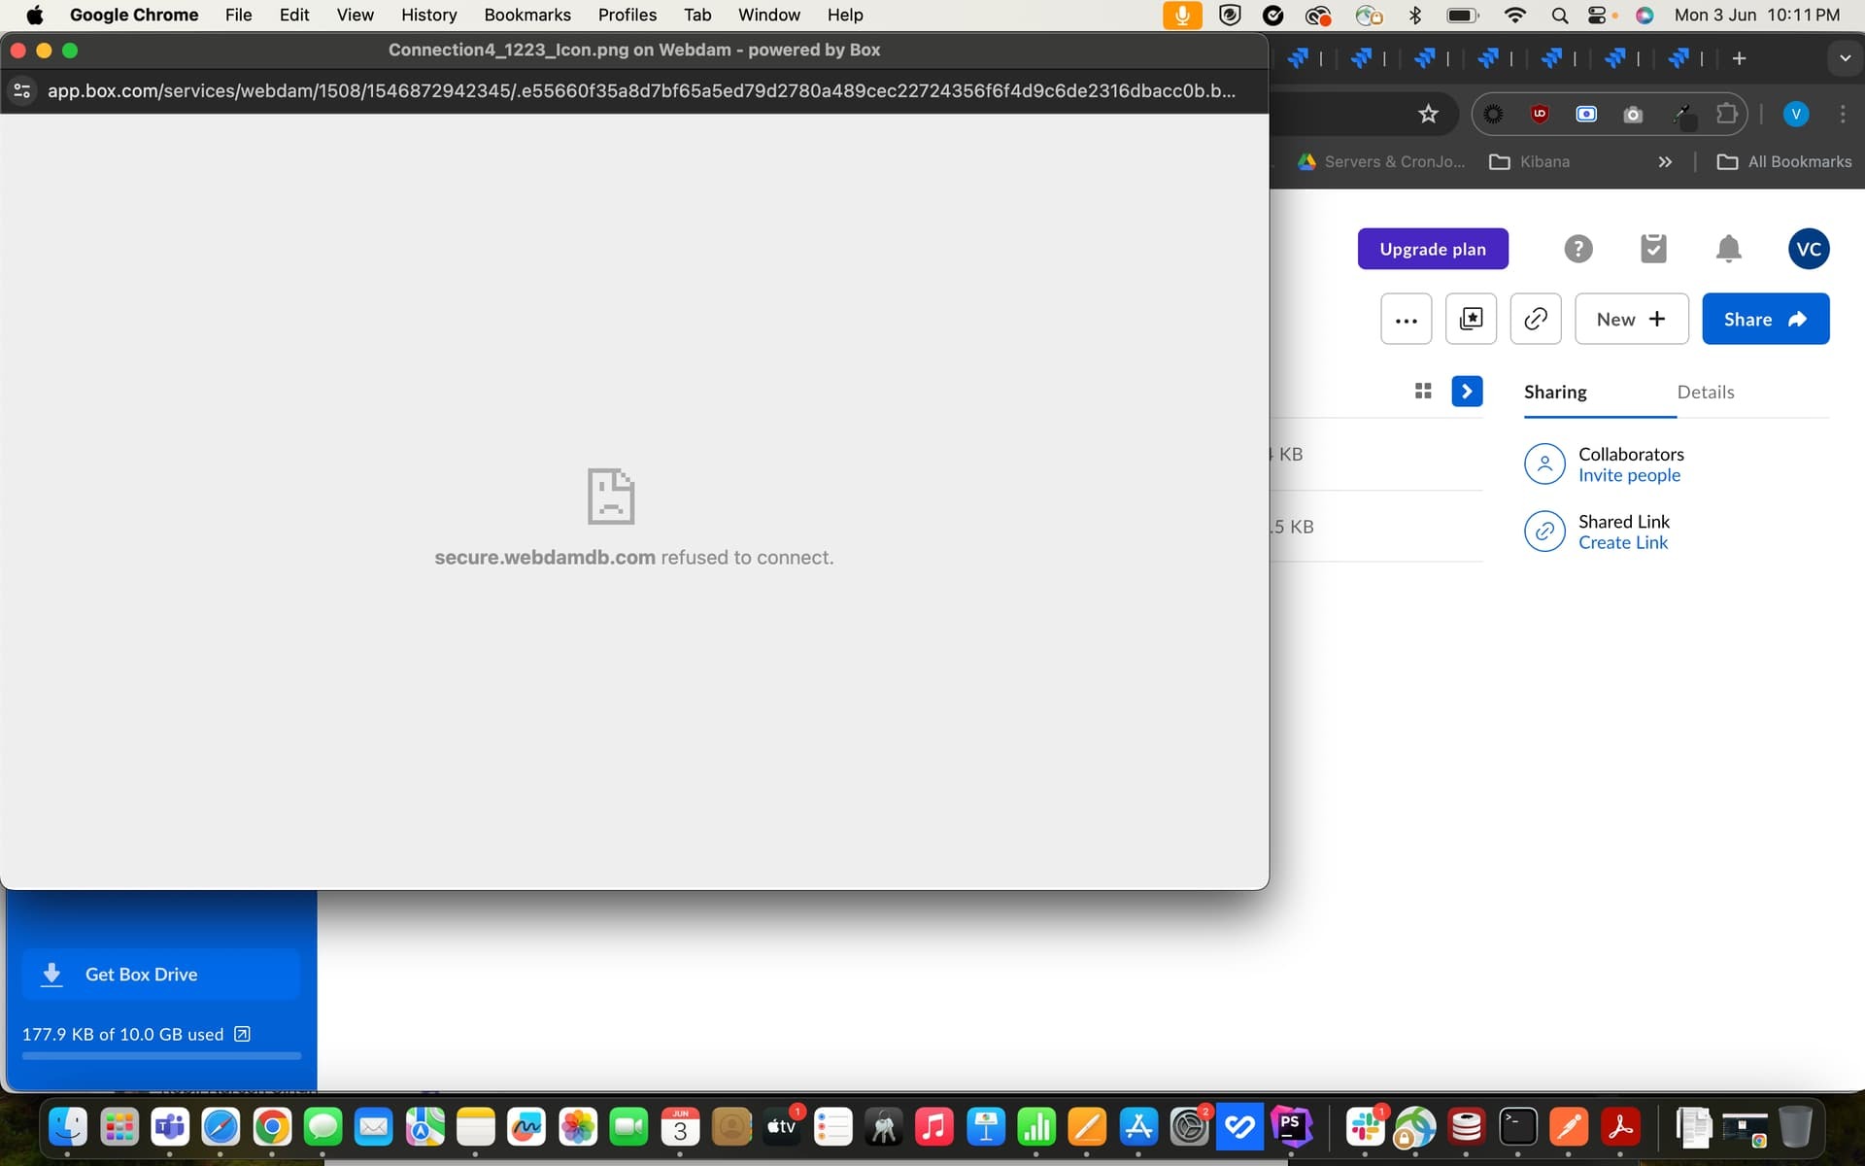Bookmark page with star icon in Chrome
Image resolution: width=1865 pixels, height=1166 pixels.
click(x=1428, y=115)
